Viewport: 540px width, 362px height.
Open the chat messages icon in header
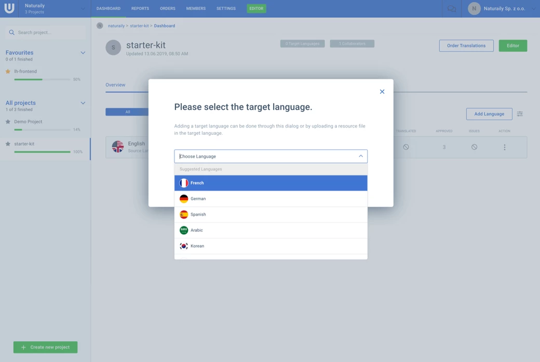[x=452, y=9]
